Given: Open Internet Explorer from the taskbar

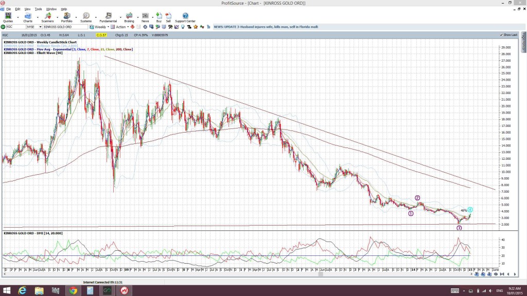Looking at the screenshot, I should coord(22,290).
